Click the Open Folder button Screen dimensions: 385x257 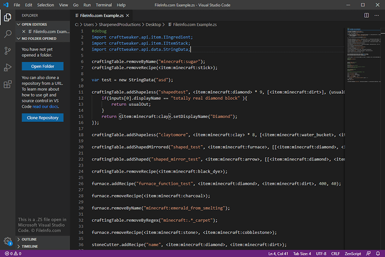[43, 66]
